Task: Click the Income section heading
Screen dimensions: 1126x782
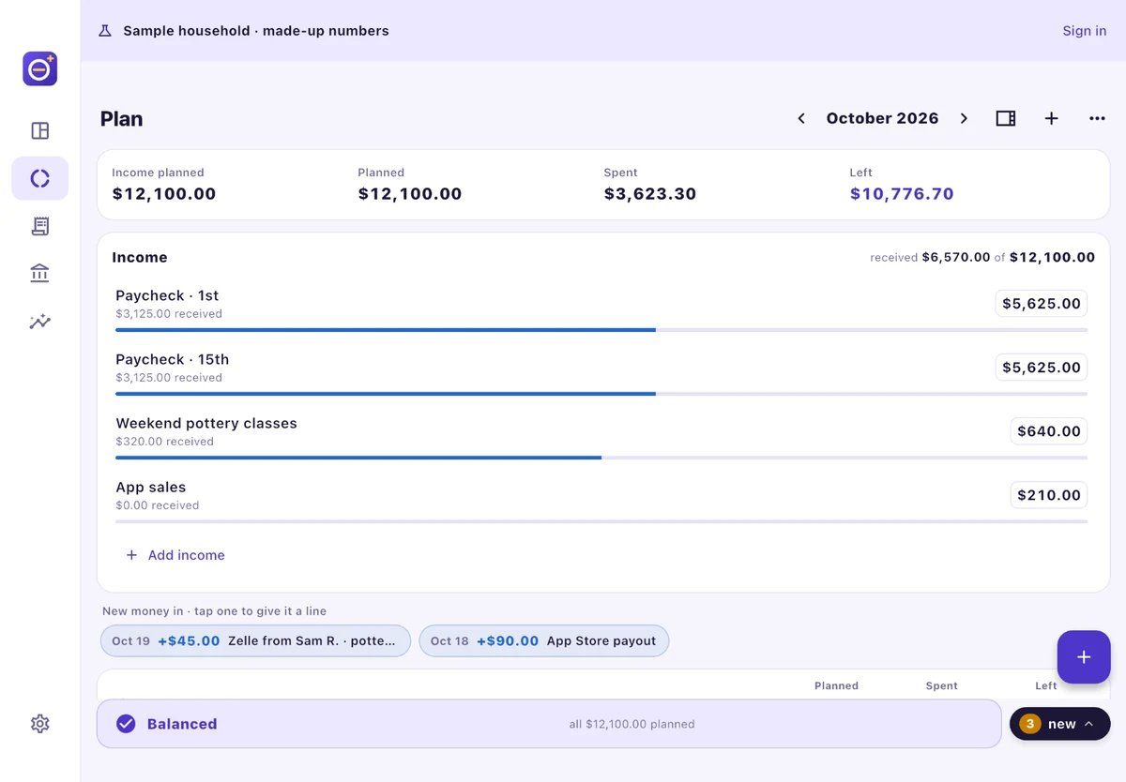Action: (140, 257)
